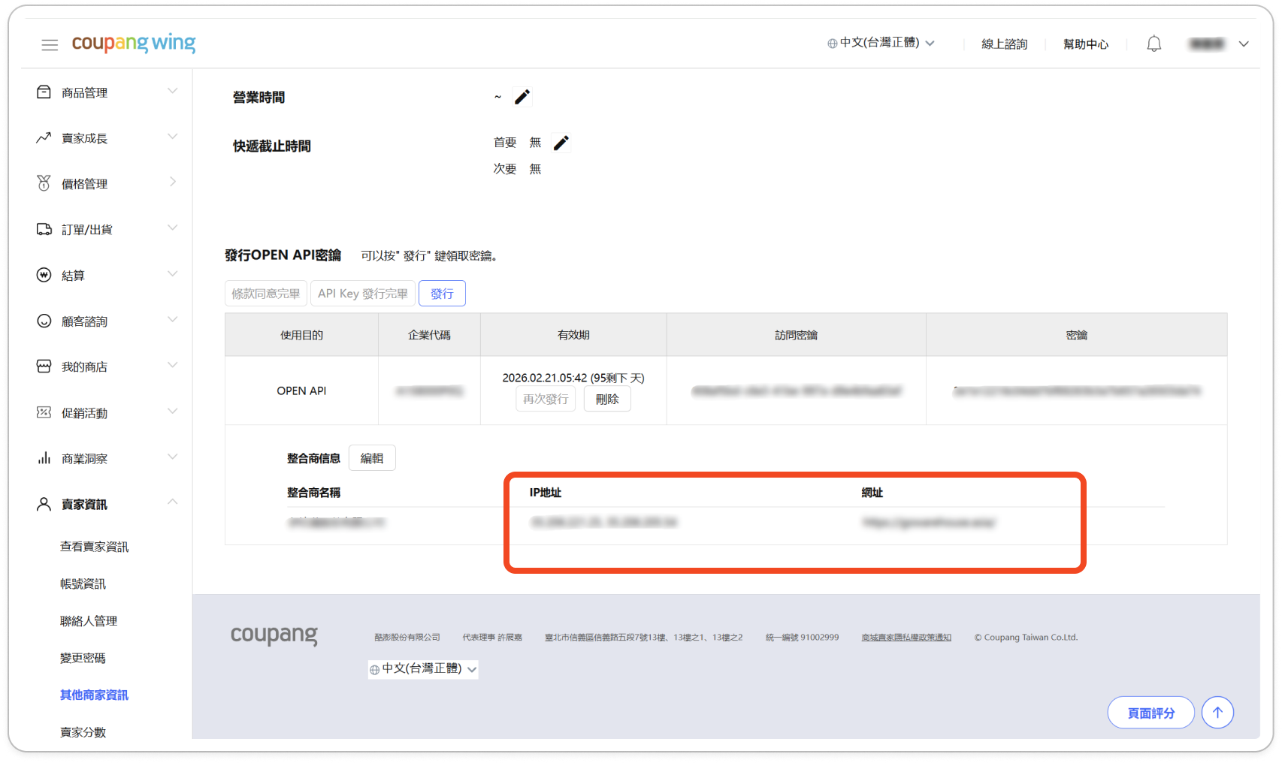This screenshot has width=1282, height=763.
Task: Open the header language dropdown 中文(台灣正體)
Action: (x=881, y=43)
